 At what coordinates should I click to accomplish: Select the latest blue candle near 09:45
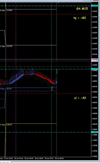57,82
